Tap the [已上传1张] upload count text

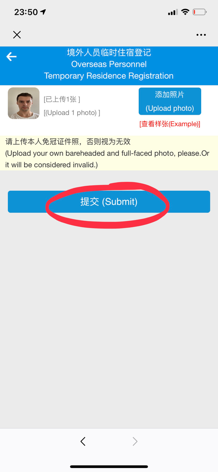pyautogui.click(x=62, y=99)
